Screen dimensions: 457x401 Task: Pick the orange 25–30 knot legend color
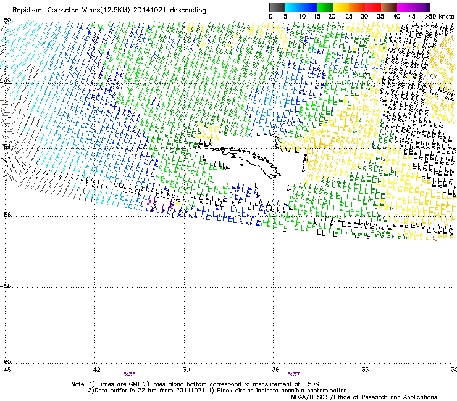click(357, 7)
